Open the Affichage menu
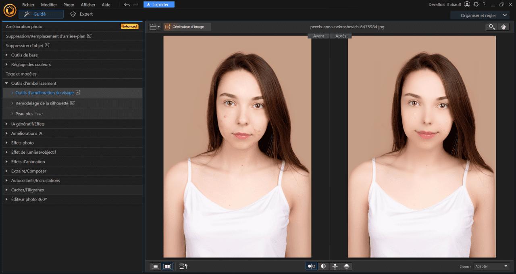The image size is (516, 274). click(88, 4)
